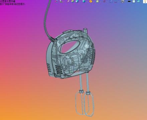This screenshot has height=120, width=147.
Task: Click the orange circular Z icon
Action: coord(91,1)
